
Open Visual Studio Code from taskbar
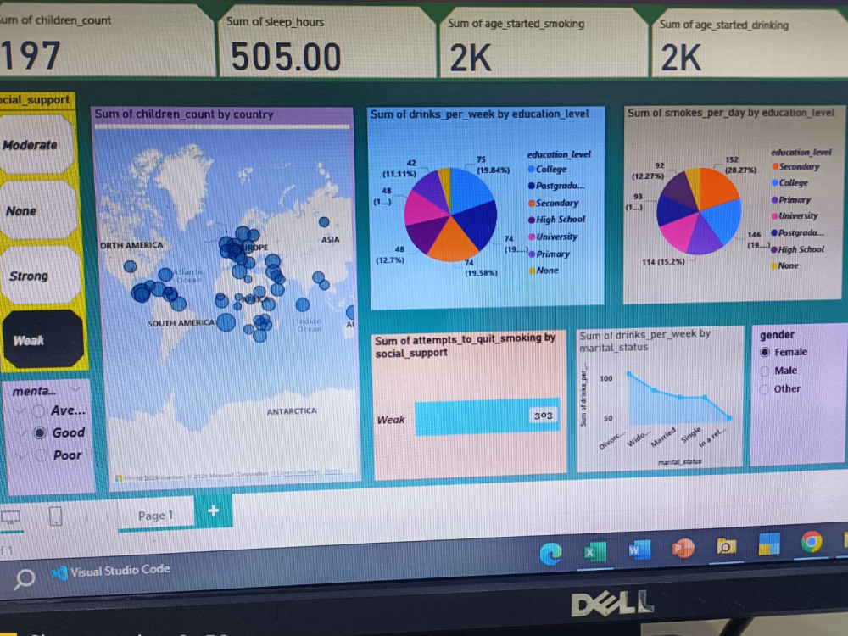click(111, 571)
